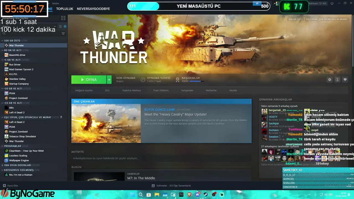Collapse the 1 GB VE ALTI category
Viewport: 354px width, 199px height.
pyautogui.click(x=2, y=60)
